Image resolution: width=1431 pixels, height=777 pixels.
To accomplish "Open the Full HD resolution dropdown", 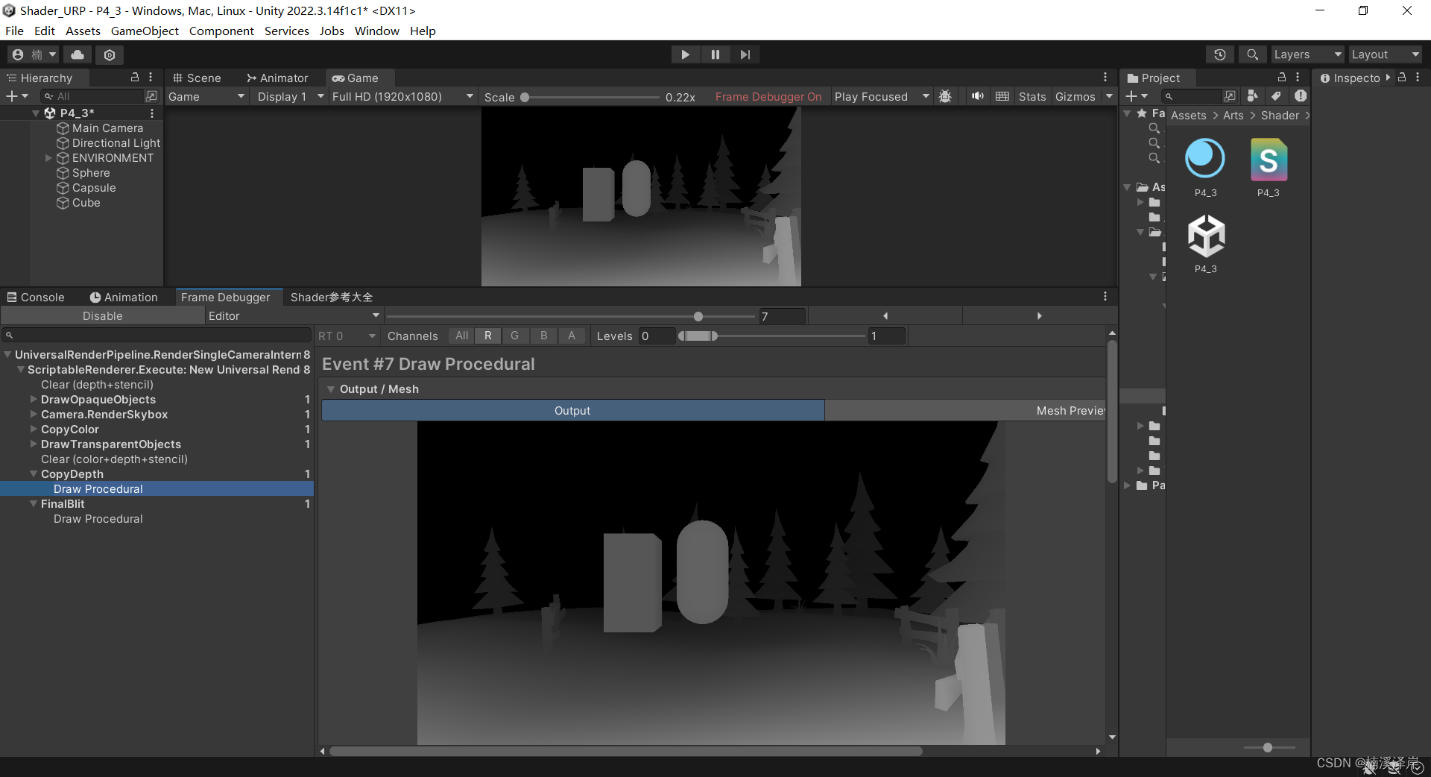I will [x=402, y=97].
